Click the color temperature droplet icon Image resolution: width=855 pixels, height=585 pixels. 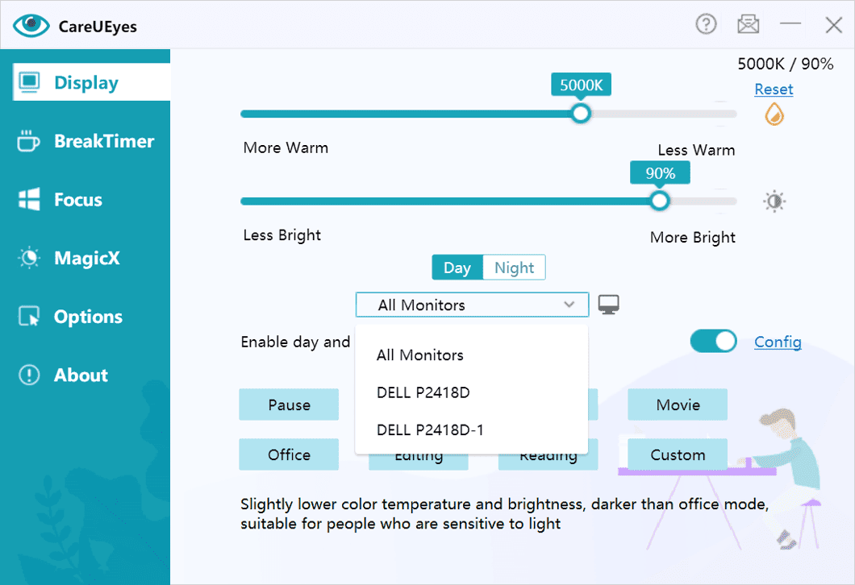click(x=774, y=114)
